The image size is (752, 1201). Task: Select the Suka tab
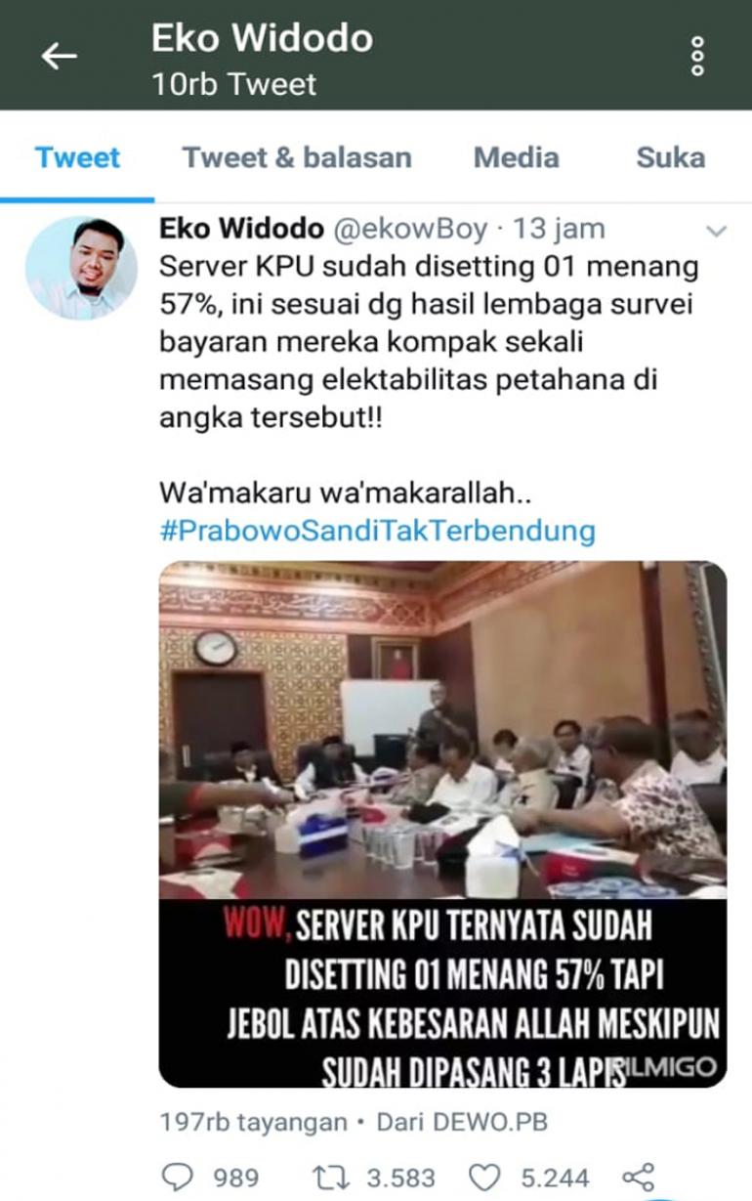point(671,157)
